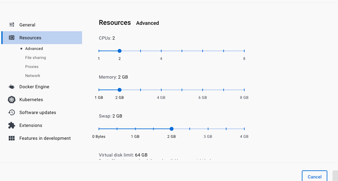338x181 pixels.
Task: Switch to the Docker Engine settings
Action: tap(34, 87)
